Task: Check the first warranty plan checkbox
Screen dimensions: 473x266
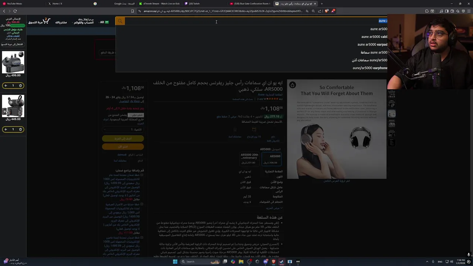Action: (142, 175)
